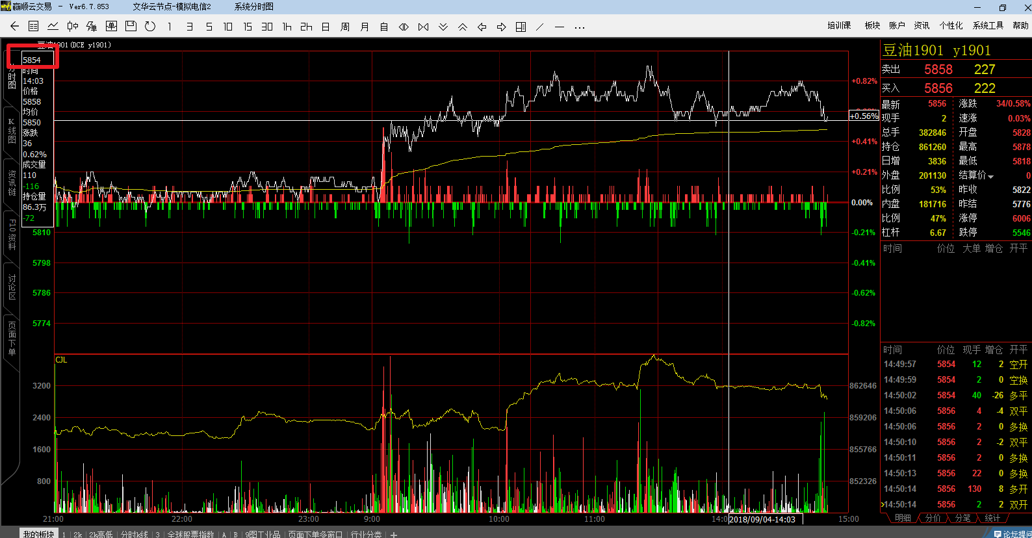Image resolution: width=1032 pixels, height=538 pixels.
Task: Select the diagonal line drawing tool
Action: tap(540, 27)
